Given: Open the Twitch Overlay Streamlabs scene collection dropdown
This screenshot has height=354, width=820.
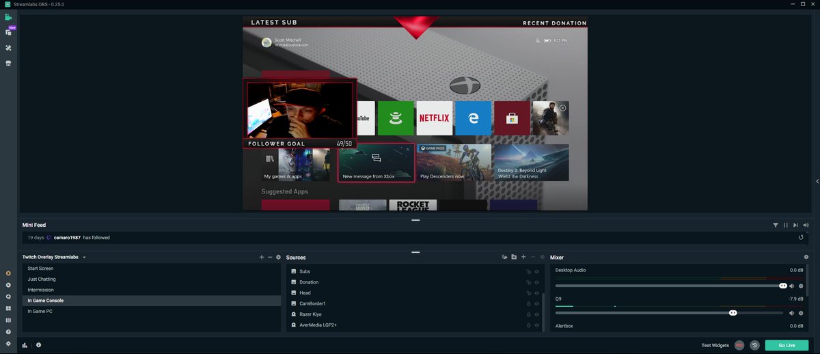Looking at the screenshot, I should click(54, 257).
